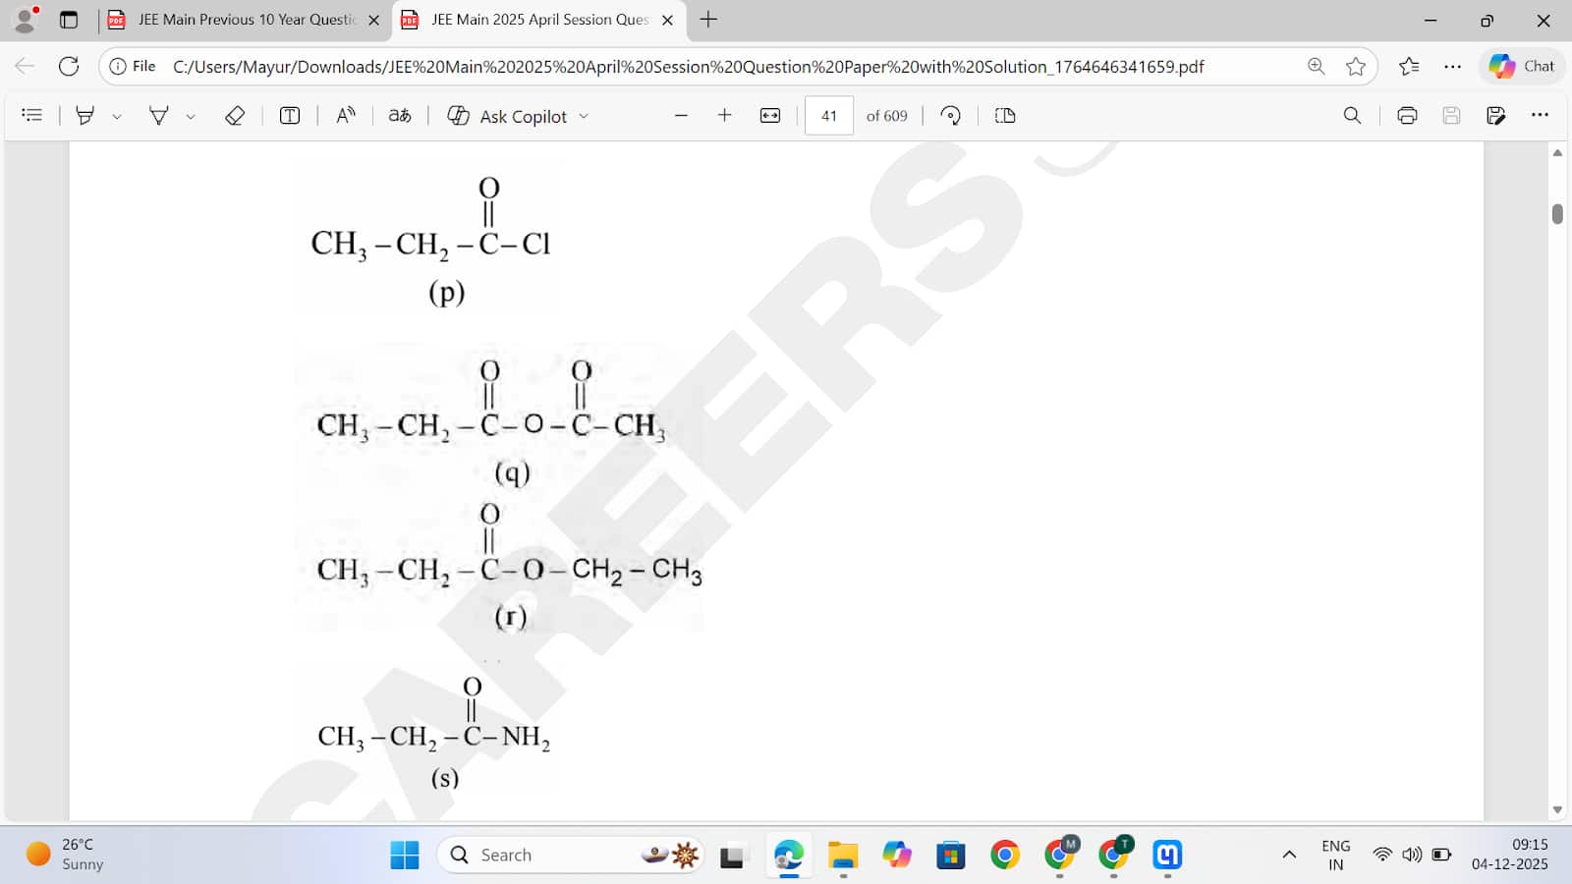Click the Add text tool
Viewport: 1572px width, 884px height.
(290, 116)
